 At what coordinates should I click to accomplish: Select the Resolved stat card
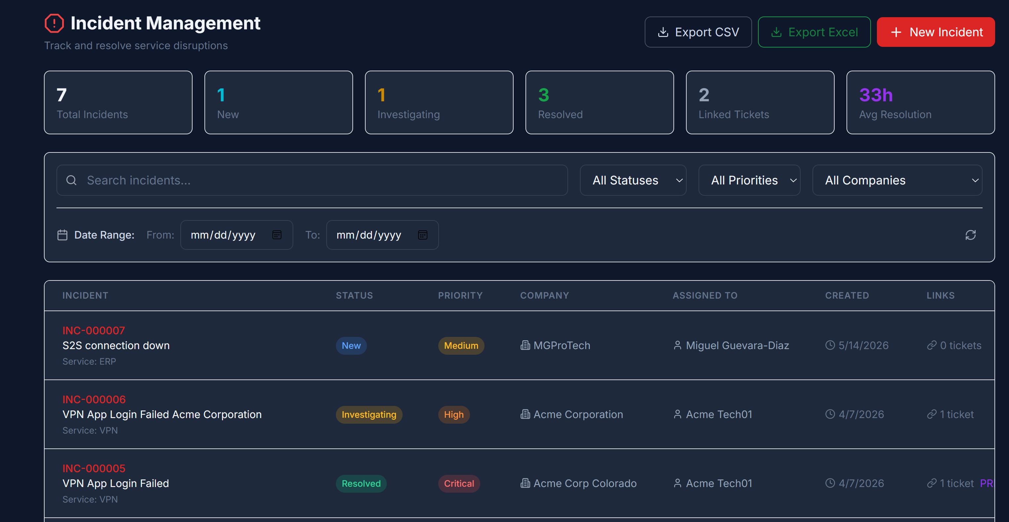point(599,103)
